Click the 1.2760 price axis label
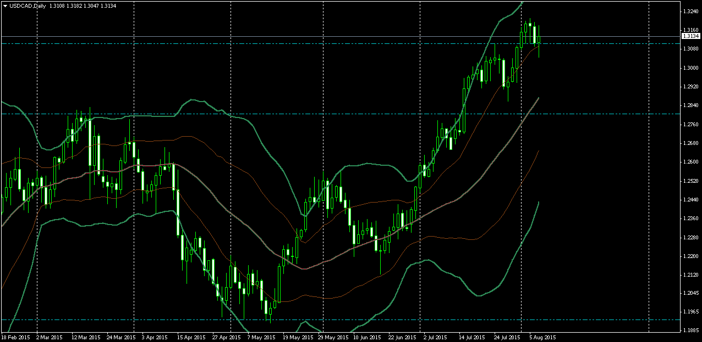702x342 pixels. pos(690,124)
